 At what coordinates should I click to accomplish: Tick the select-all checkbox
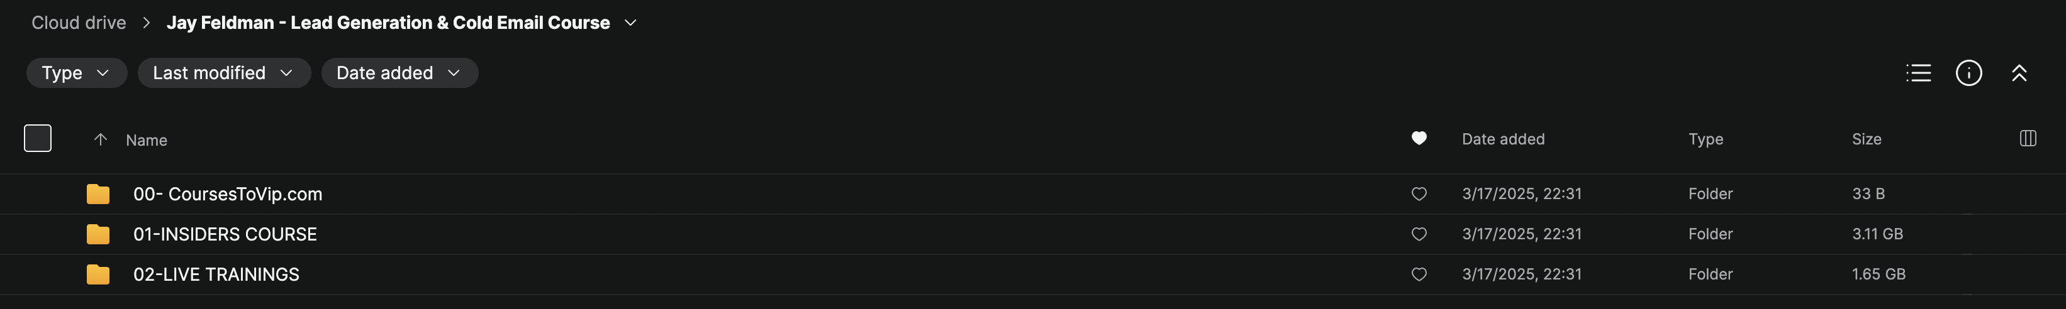(38, 139)
